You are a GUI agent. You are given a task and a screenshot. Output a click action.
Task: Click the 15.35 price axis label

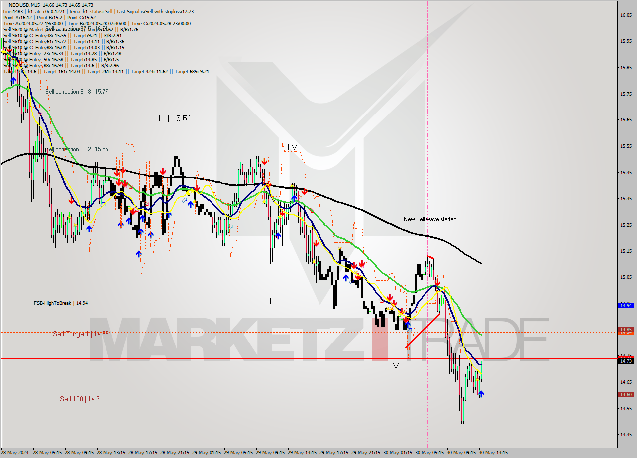626,198
